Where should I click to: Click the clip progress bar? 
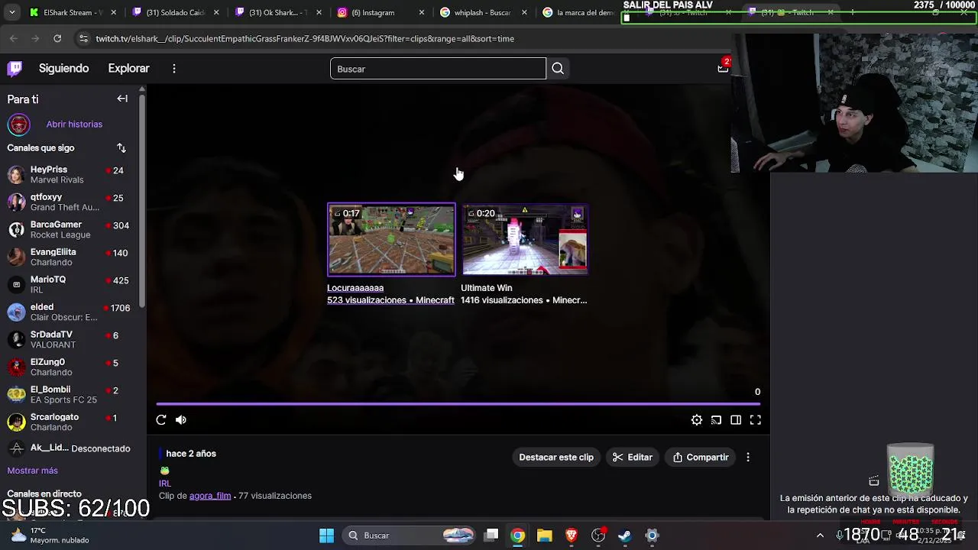tap(458, 403)
